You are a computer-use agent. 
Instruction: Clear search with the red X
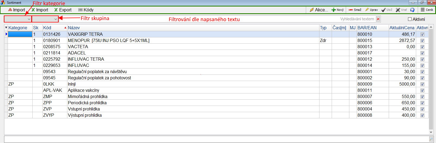(378, 19)
